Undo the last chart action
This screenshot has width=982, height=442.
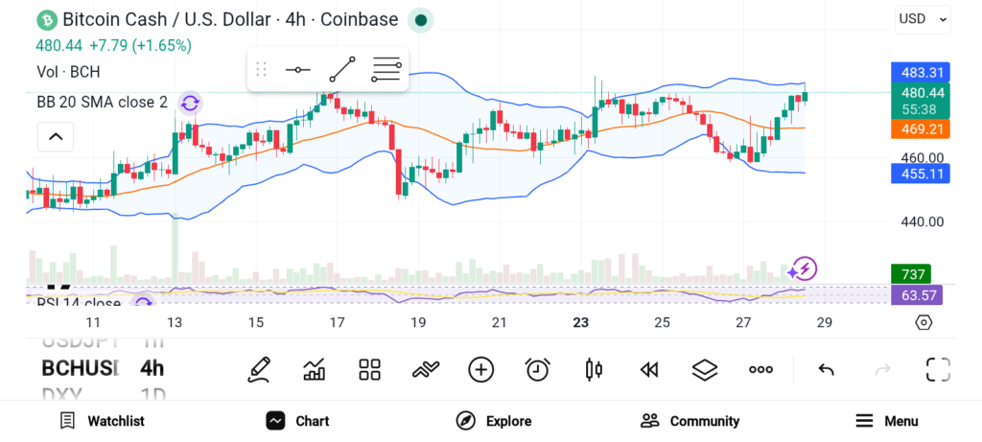[x=826, y=369]
